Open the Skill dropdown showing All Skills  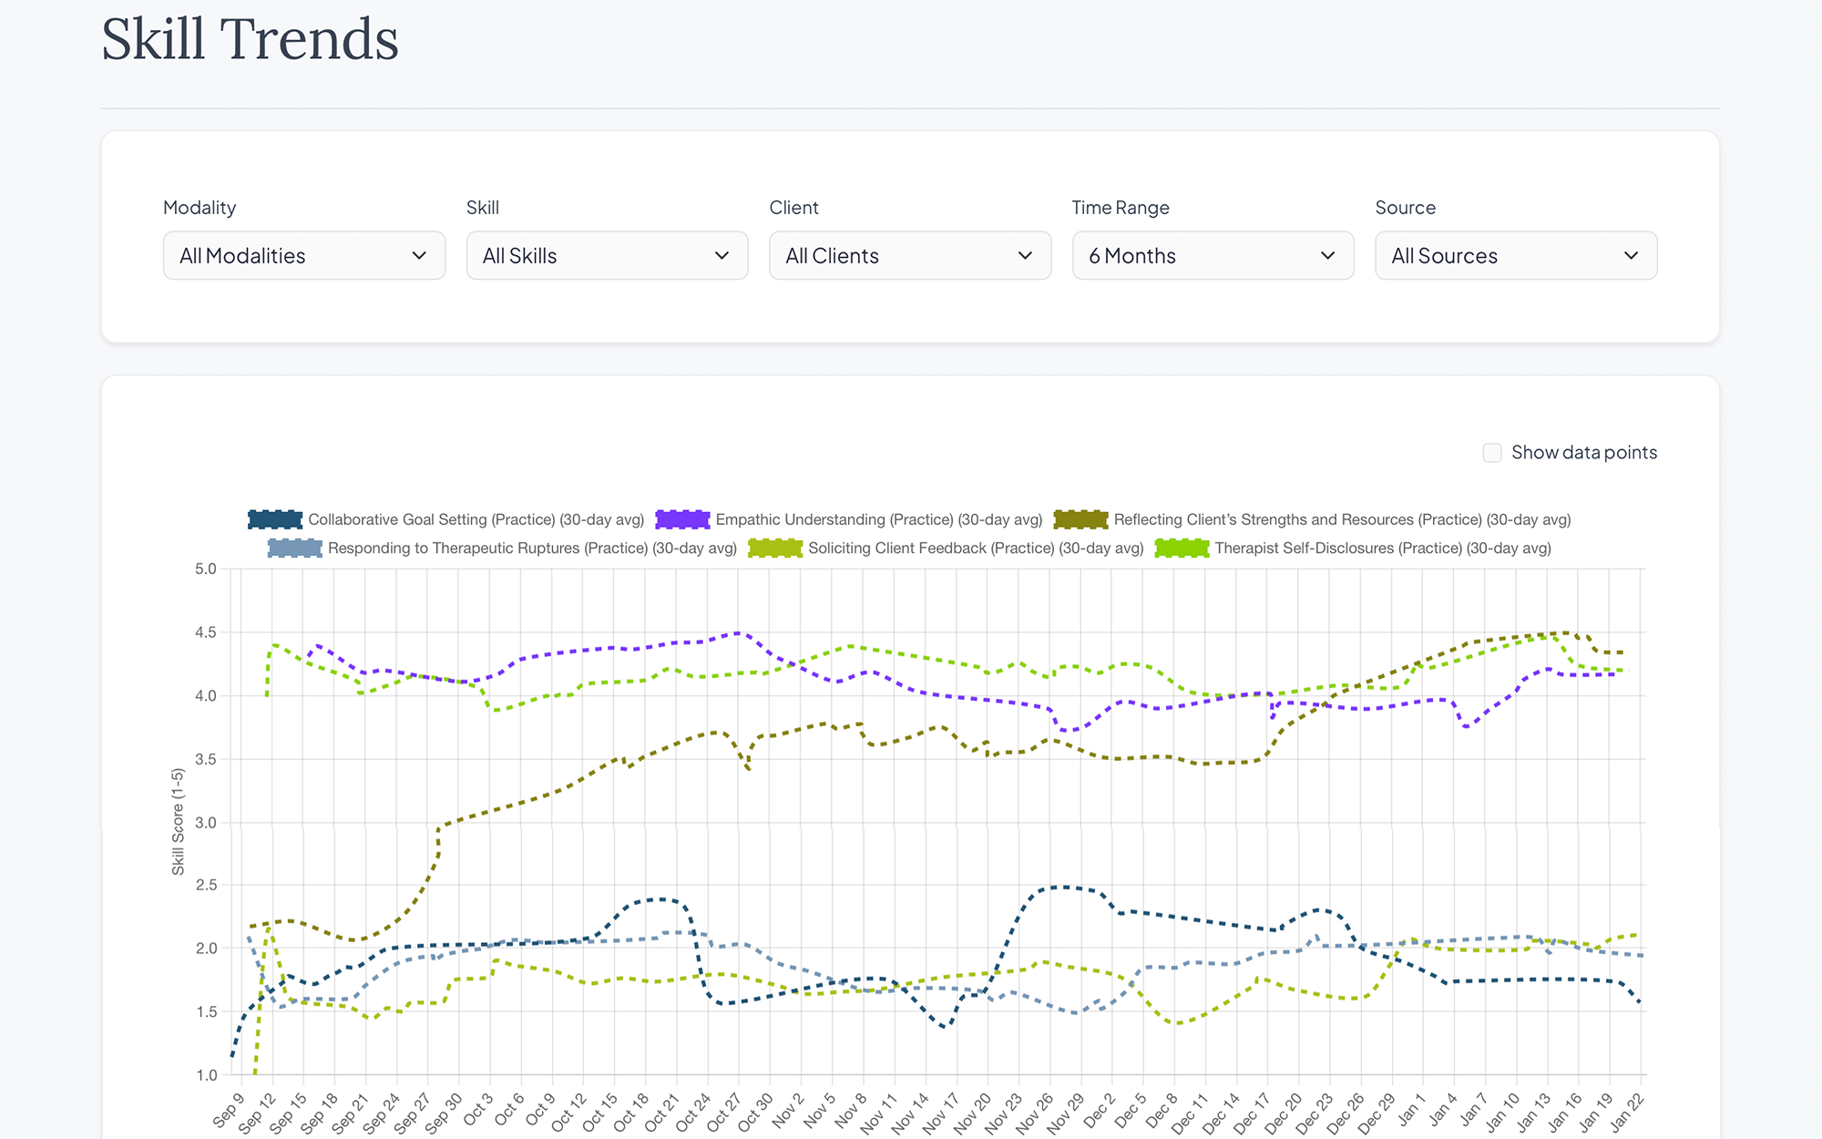(x=607, y=255)
